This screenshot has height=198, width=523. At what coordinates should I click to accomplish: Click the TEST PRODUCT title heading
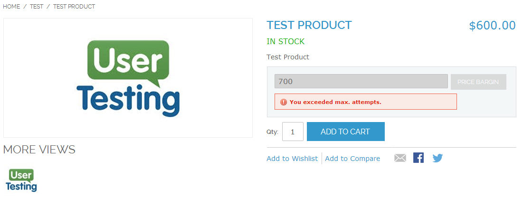coord(309,25)
